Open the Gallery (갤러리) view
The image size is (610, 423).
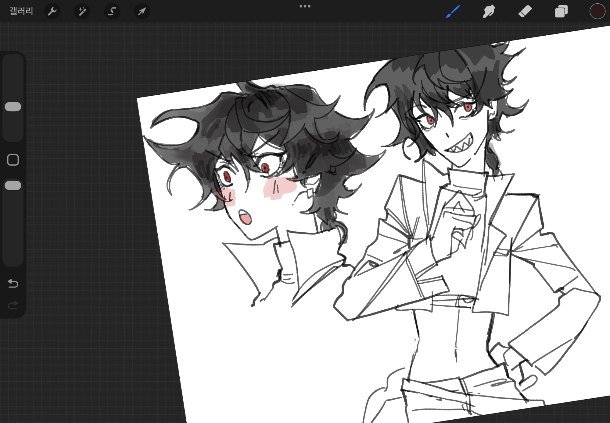pos(21,12)
